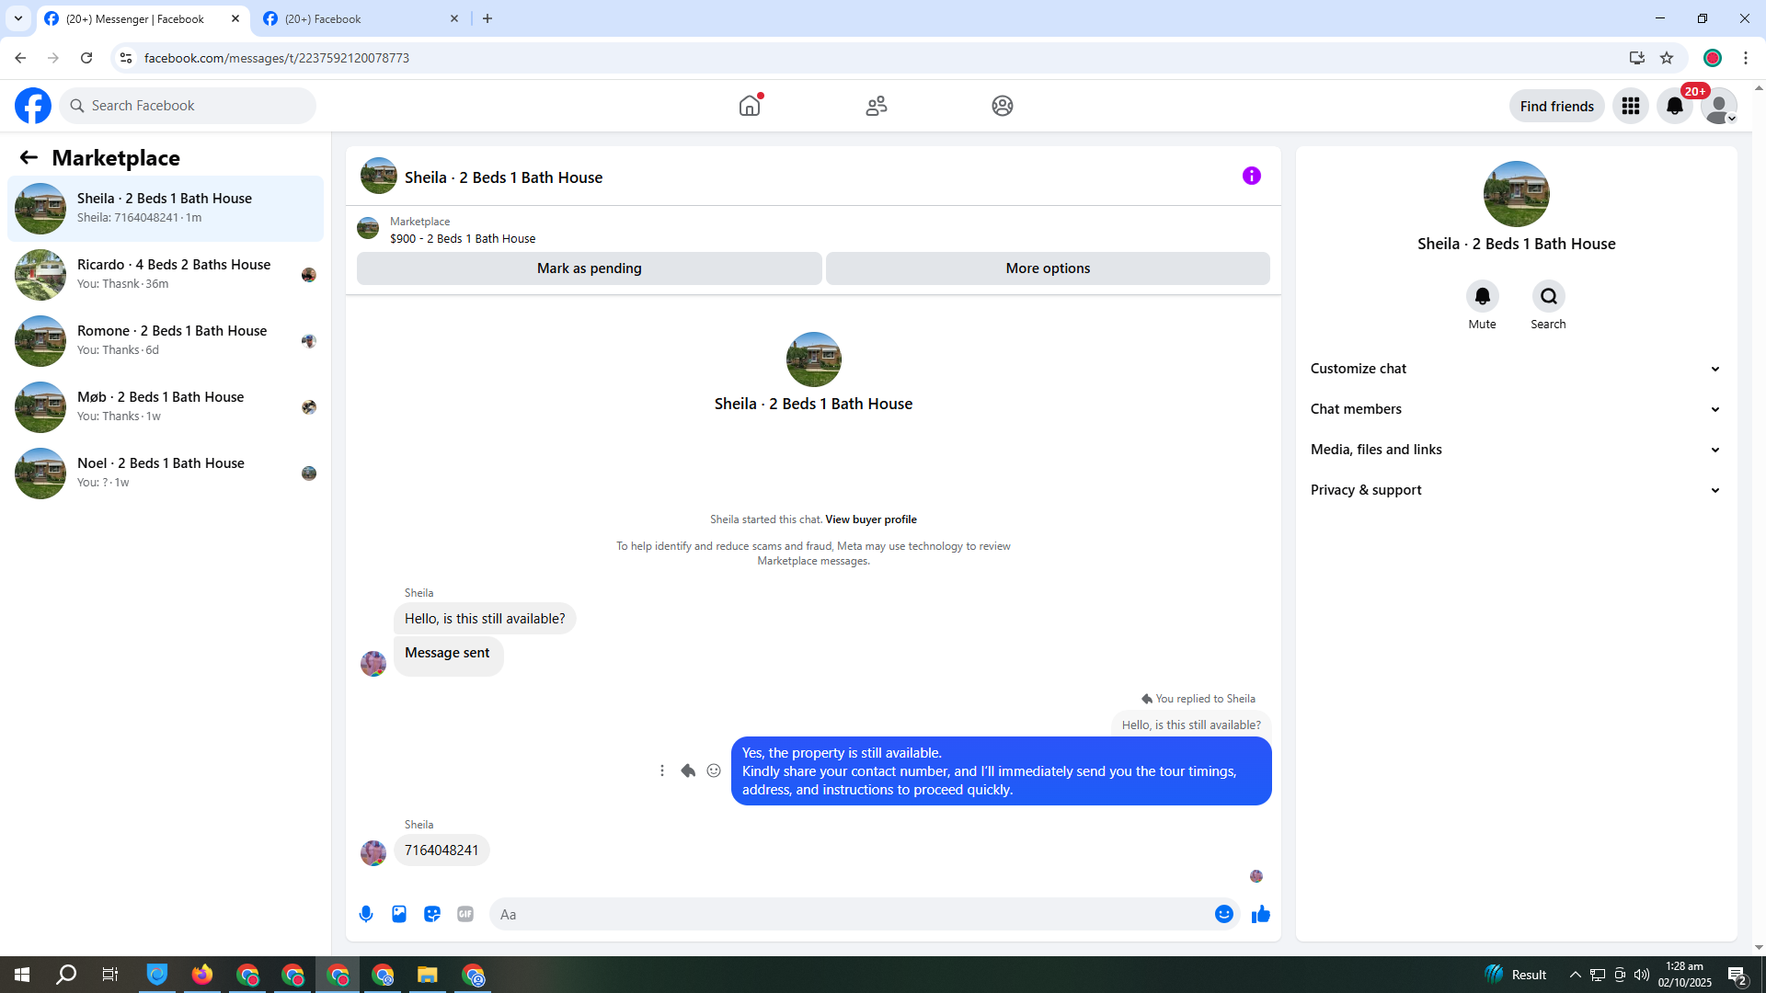Mute this conversation
This screenshot has height=993, width=1766.
coord(1482,296)
